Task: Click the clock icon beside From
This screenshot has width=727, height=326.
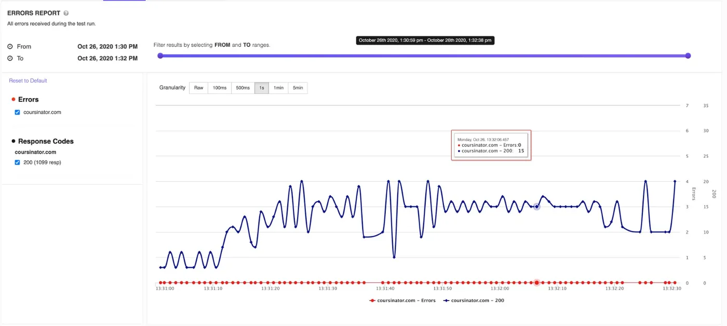Action: pyautogui.click(x=10, y=46)
